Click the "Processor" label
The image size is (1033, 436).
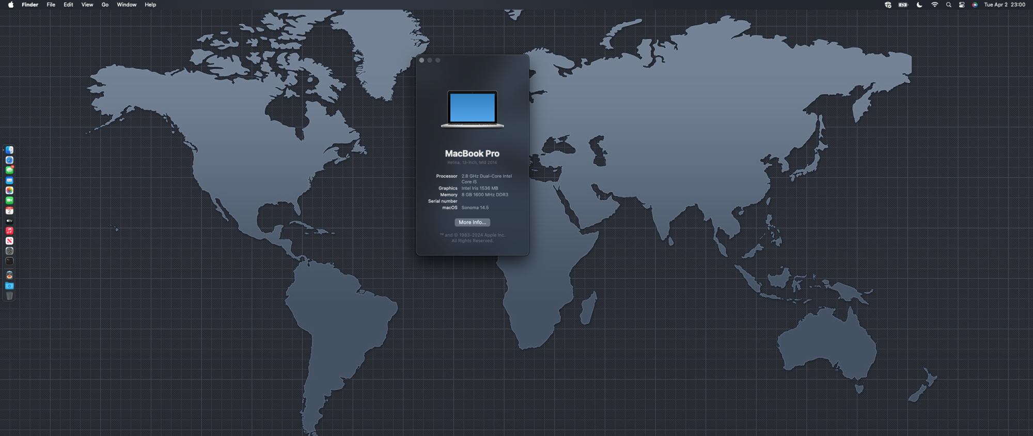(447, 176)
